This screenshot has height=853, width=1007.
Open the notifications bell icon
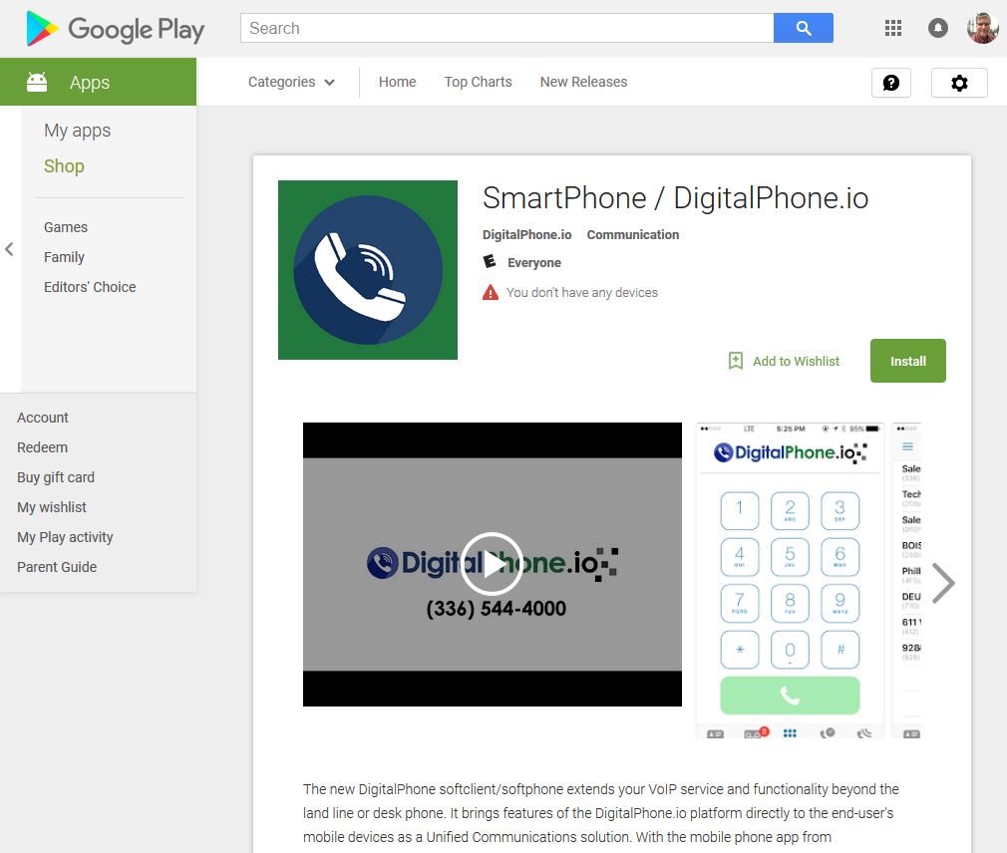click(937, 28)
